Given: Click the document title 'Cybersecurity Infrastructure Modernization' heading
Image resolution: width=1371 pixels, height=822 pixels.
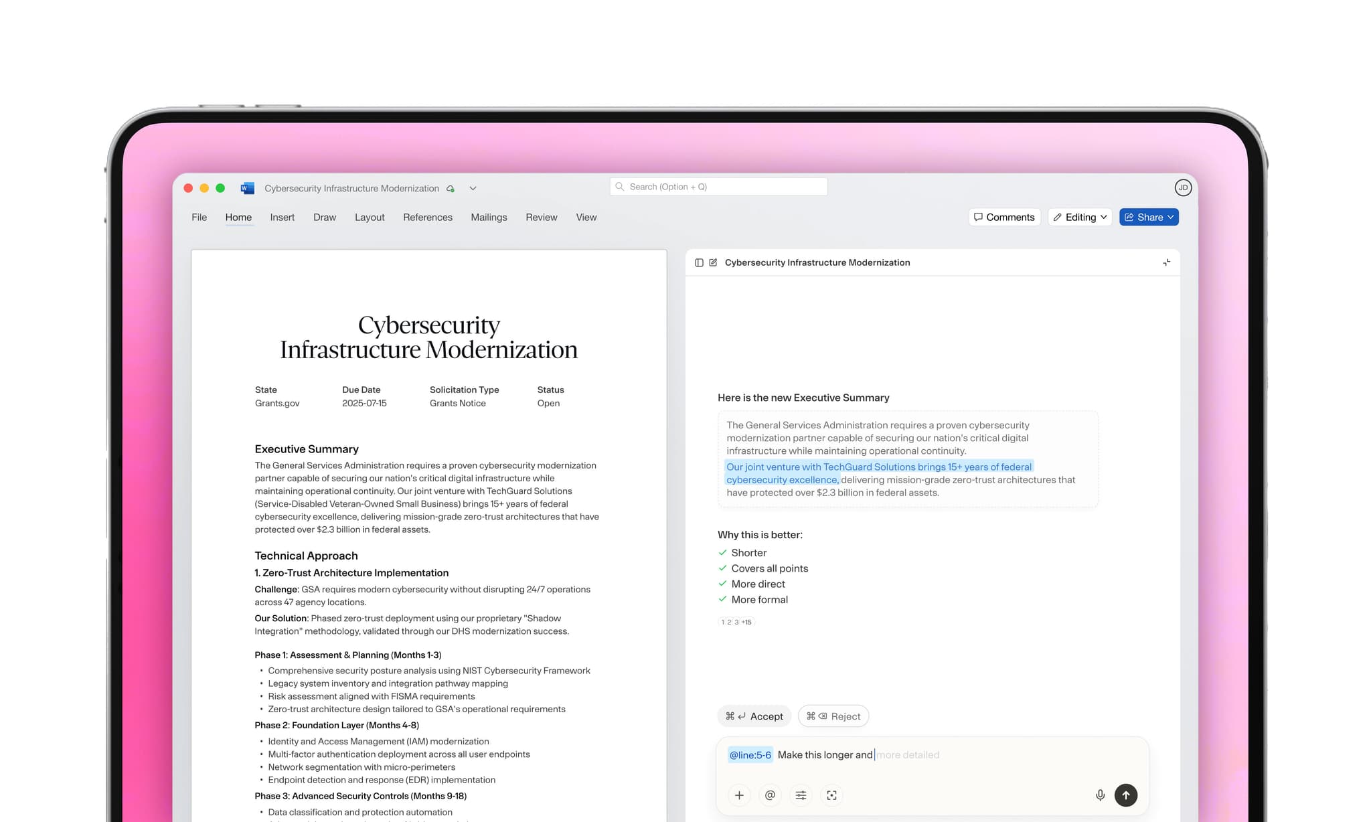Looking at the screenshot, I should click(x=429, y=337).
